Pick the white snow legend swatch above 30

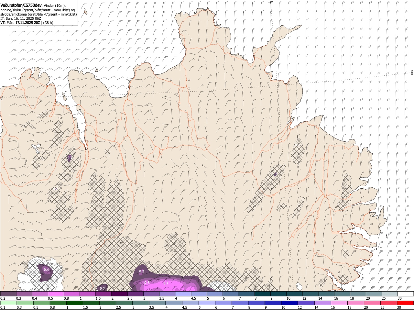[406, 294]
